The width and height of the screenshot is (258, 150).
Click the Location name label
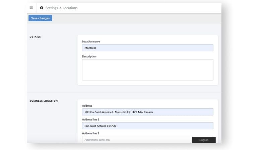tap(91, 41)
